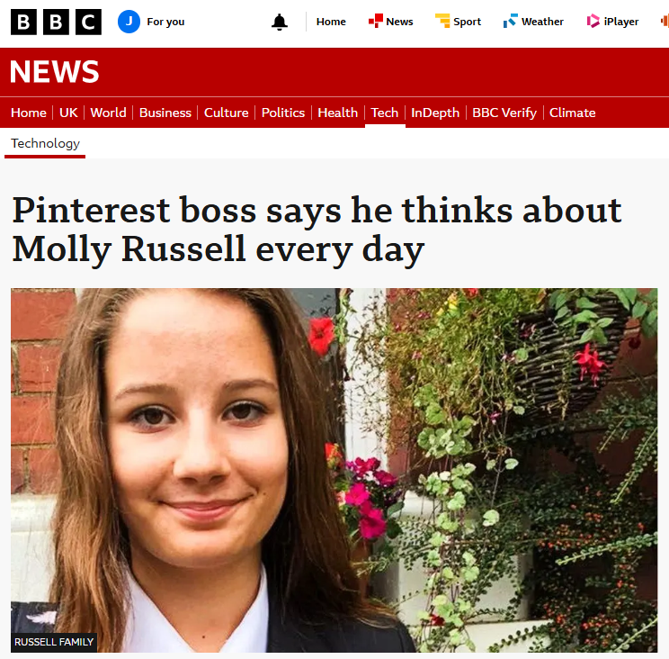Select the Technology sub-tab

pyautogui.click(x=45, y=143)
